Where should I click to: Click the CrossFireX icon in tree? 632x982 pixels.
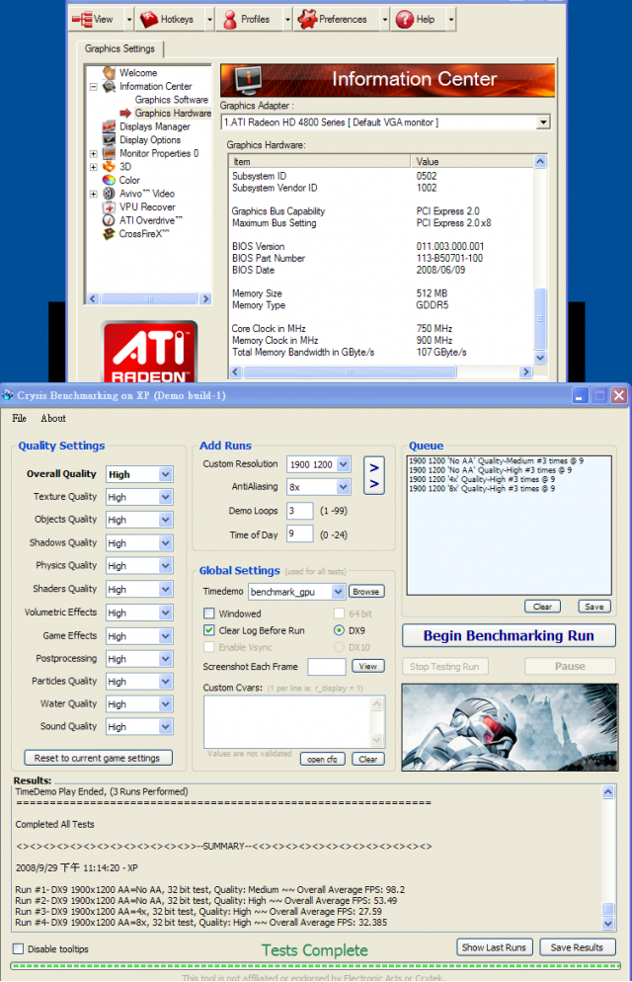109,234
